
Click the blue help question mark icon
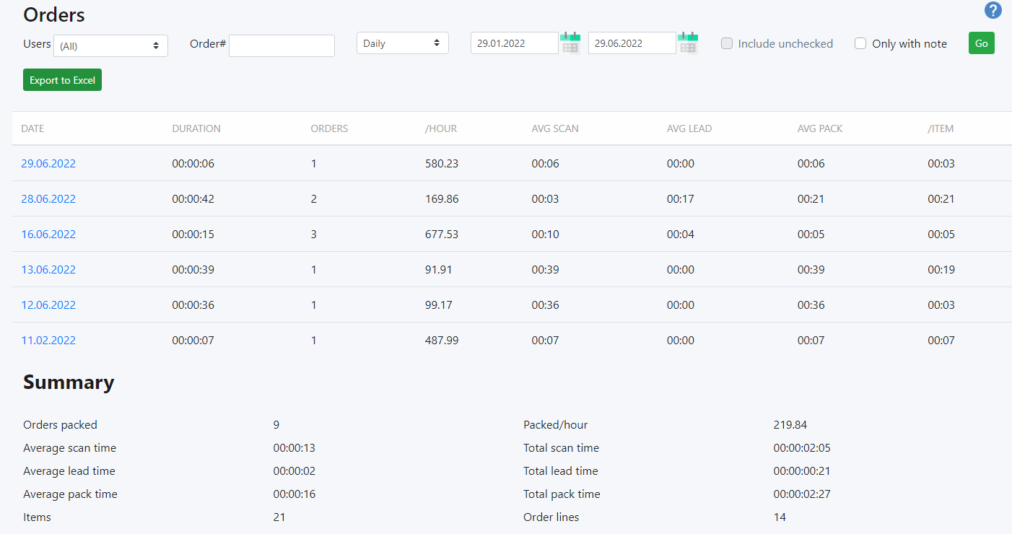coord(993,10)
